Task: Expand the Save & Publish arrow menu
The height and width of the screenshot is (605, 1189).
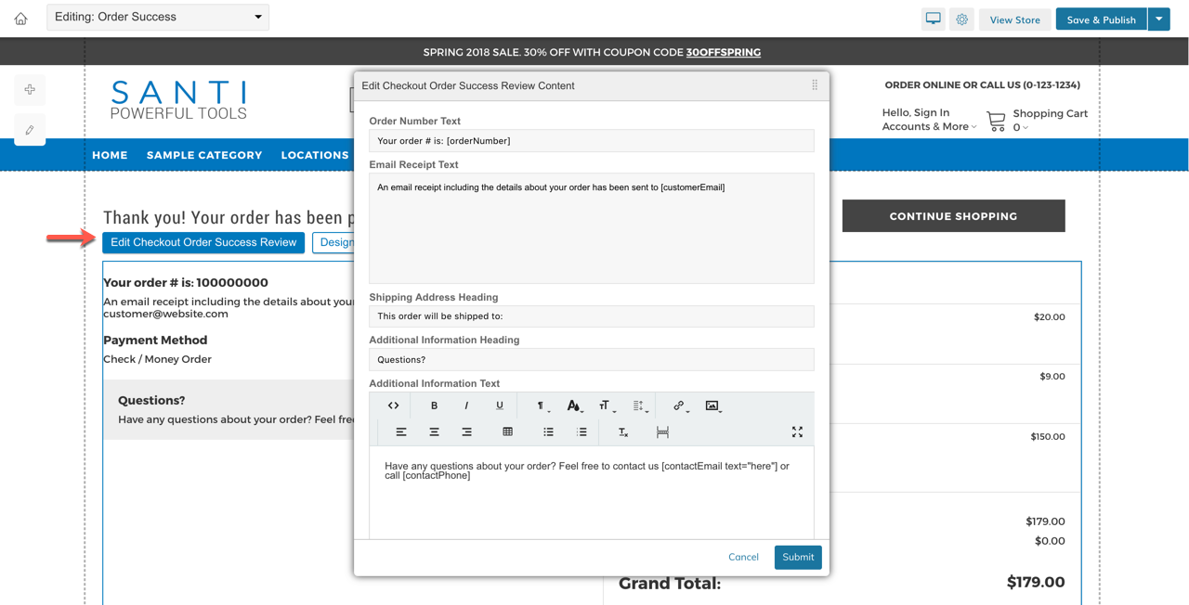Action: (x=1158, y=19)
